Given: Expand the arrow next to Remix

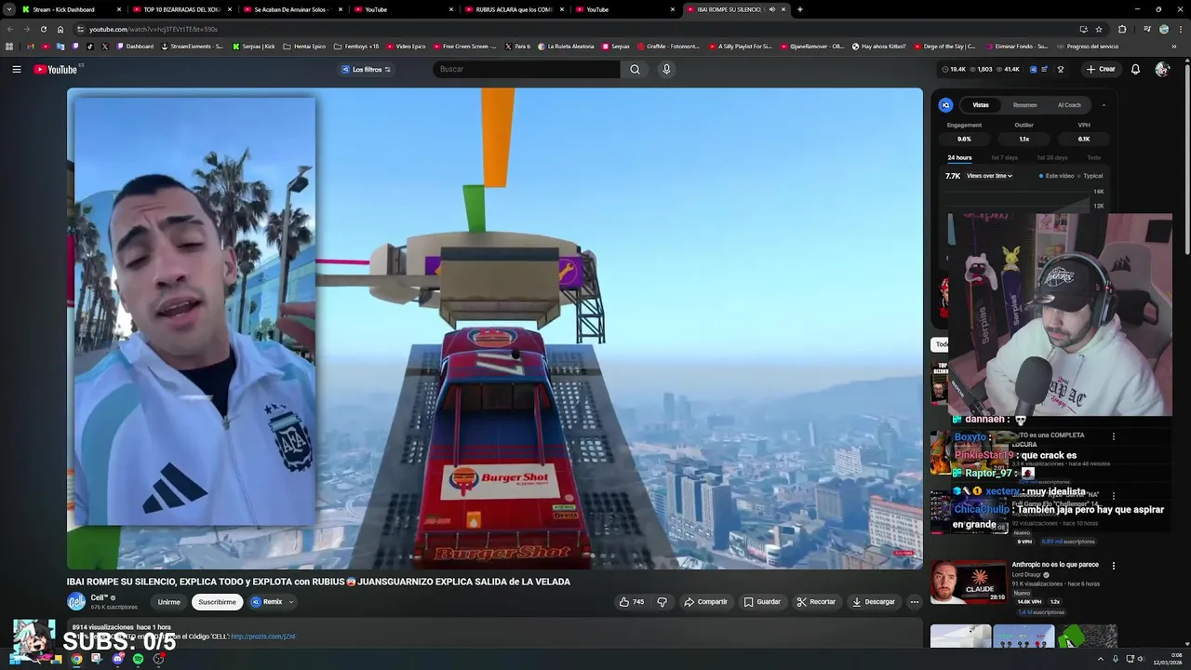Looking at the screenshot, I should point(290,602).
